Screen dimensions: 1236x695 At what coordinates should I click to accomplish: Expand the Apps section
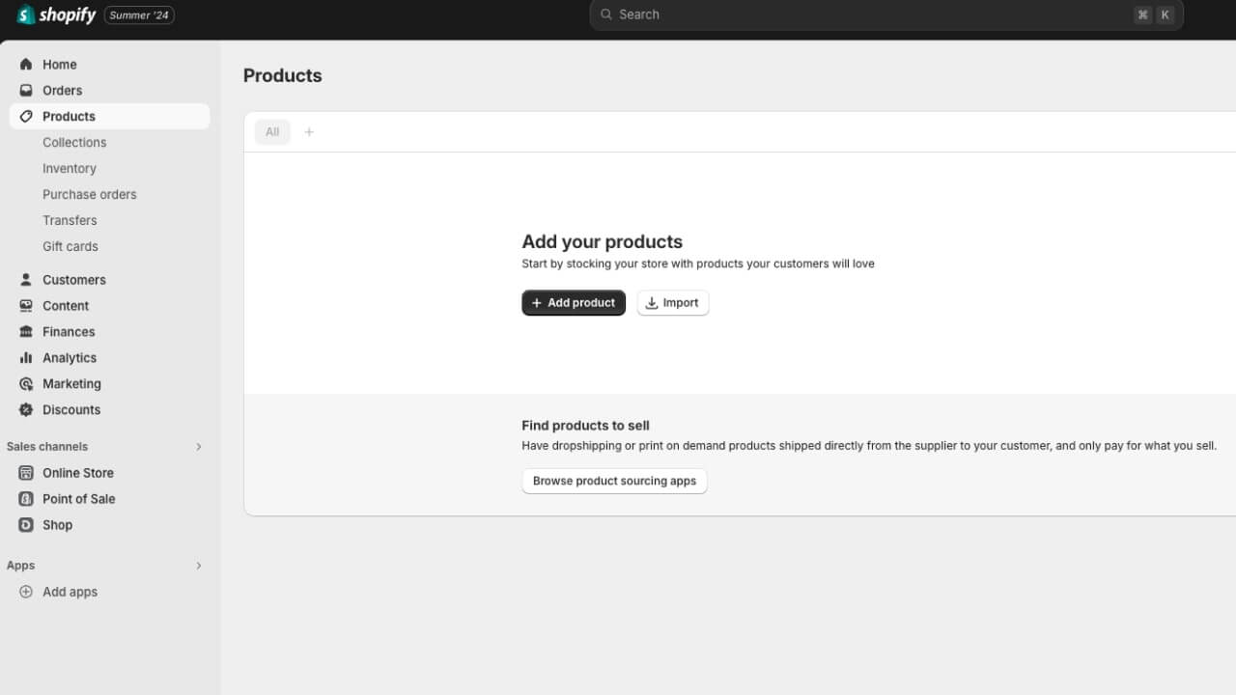[x=199, y=565]
